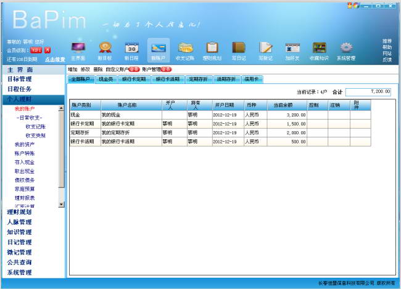The image size is (401, 289).
Task: Collapse 个人理财 sidebar section
Action: tap(33, 99)
